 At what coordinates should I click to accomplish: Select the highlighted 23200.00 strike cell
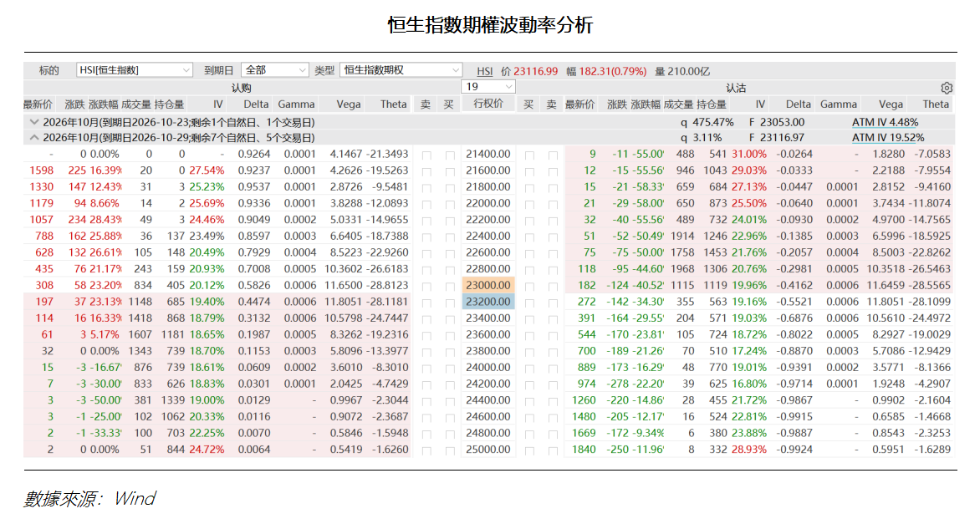point(488,302)
